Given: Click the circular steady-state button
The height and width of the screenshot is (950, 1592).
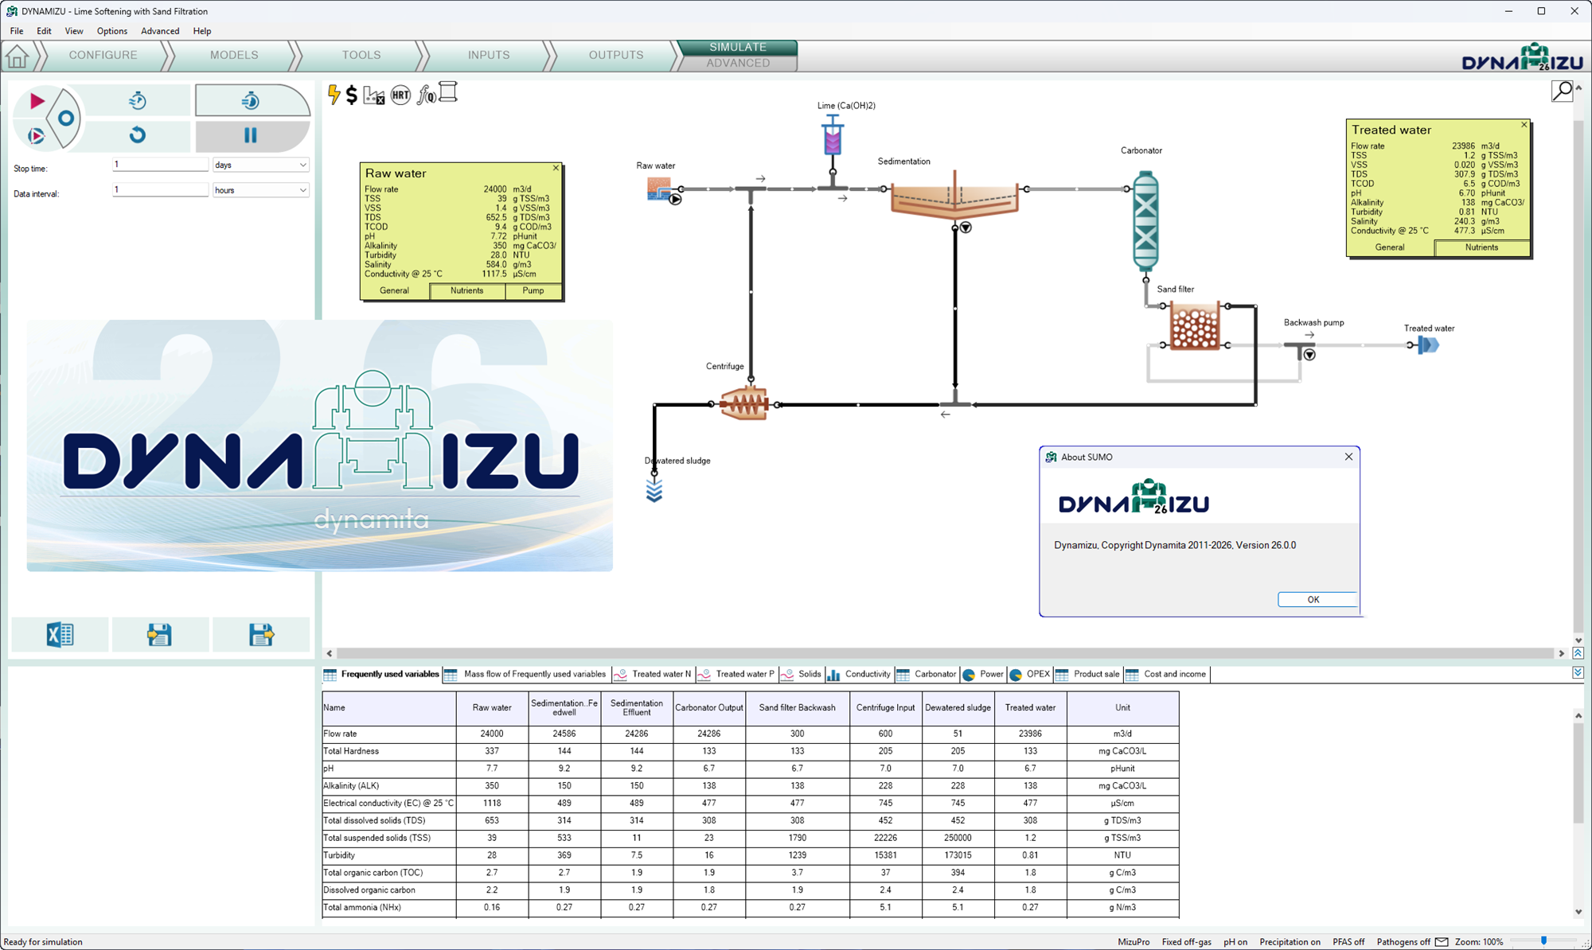Looking at the screenshot, I should pos(66,119).
